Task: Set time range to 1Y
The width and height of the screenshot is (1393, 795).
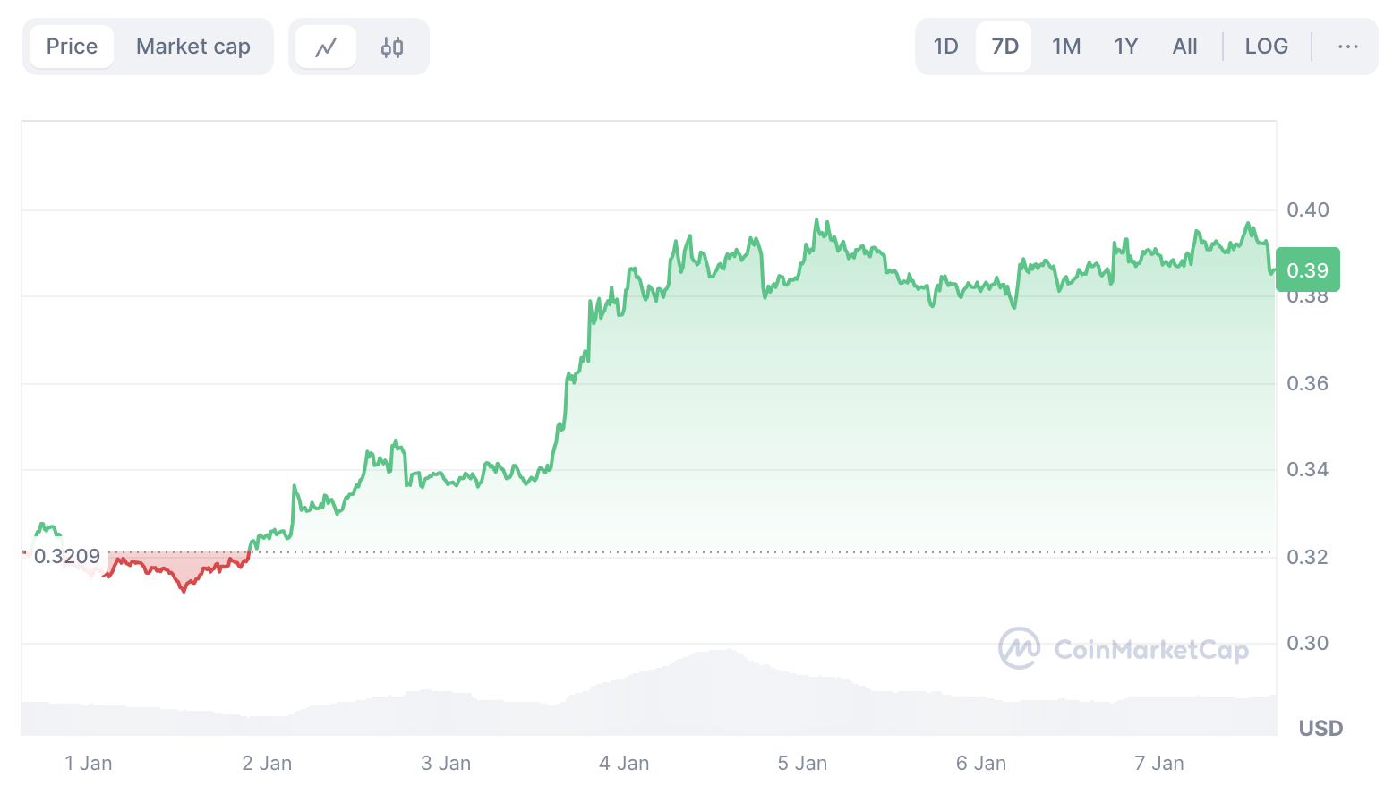Action: tap(1125, 47)
